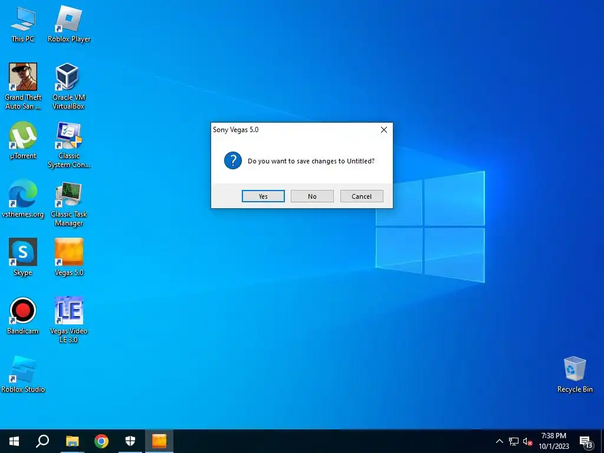Screen dimensions: 604x453
Task: Click Vegas app button on taskbar
Action: tap(159, 441)
